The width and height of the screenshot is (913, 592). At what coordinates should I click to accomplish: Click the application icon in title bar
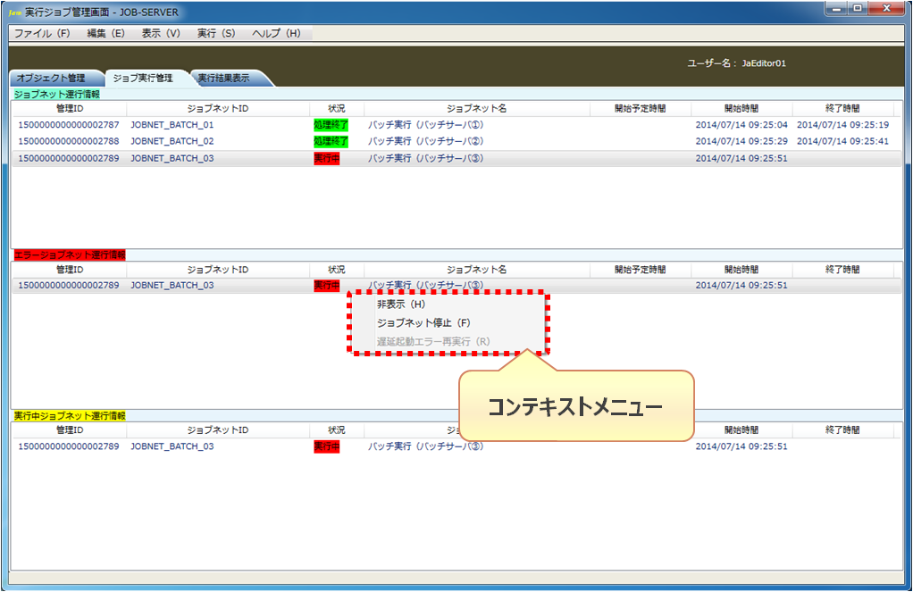(15, 10)
